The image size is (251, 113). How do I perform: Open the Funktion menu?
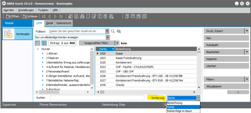pos(43,10)
